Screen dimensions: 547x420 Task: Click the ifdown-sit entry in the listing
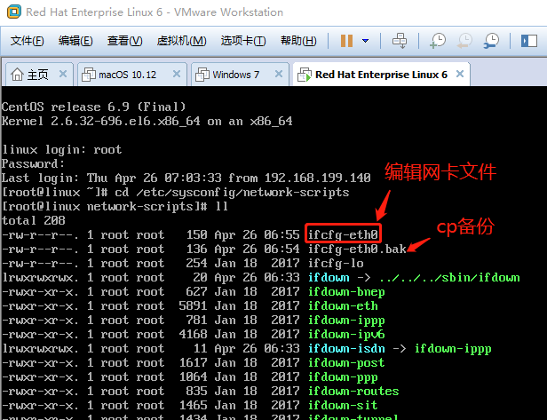pos(343,405)
